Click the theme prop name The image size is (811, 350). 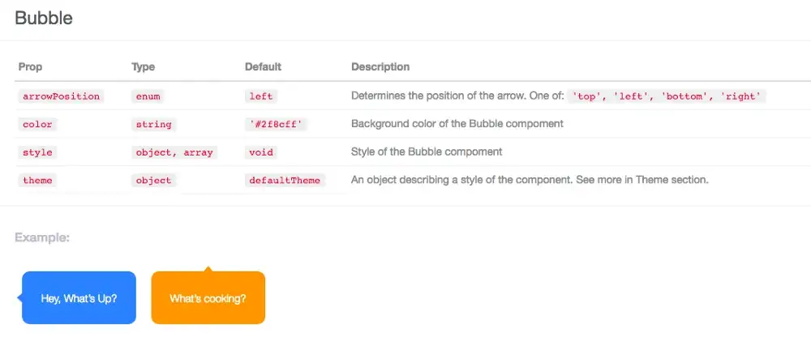pyautogui.click(x=37, y=180)
